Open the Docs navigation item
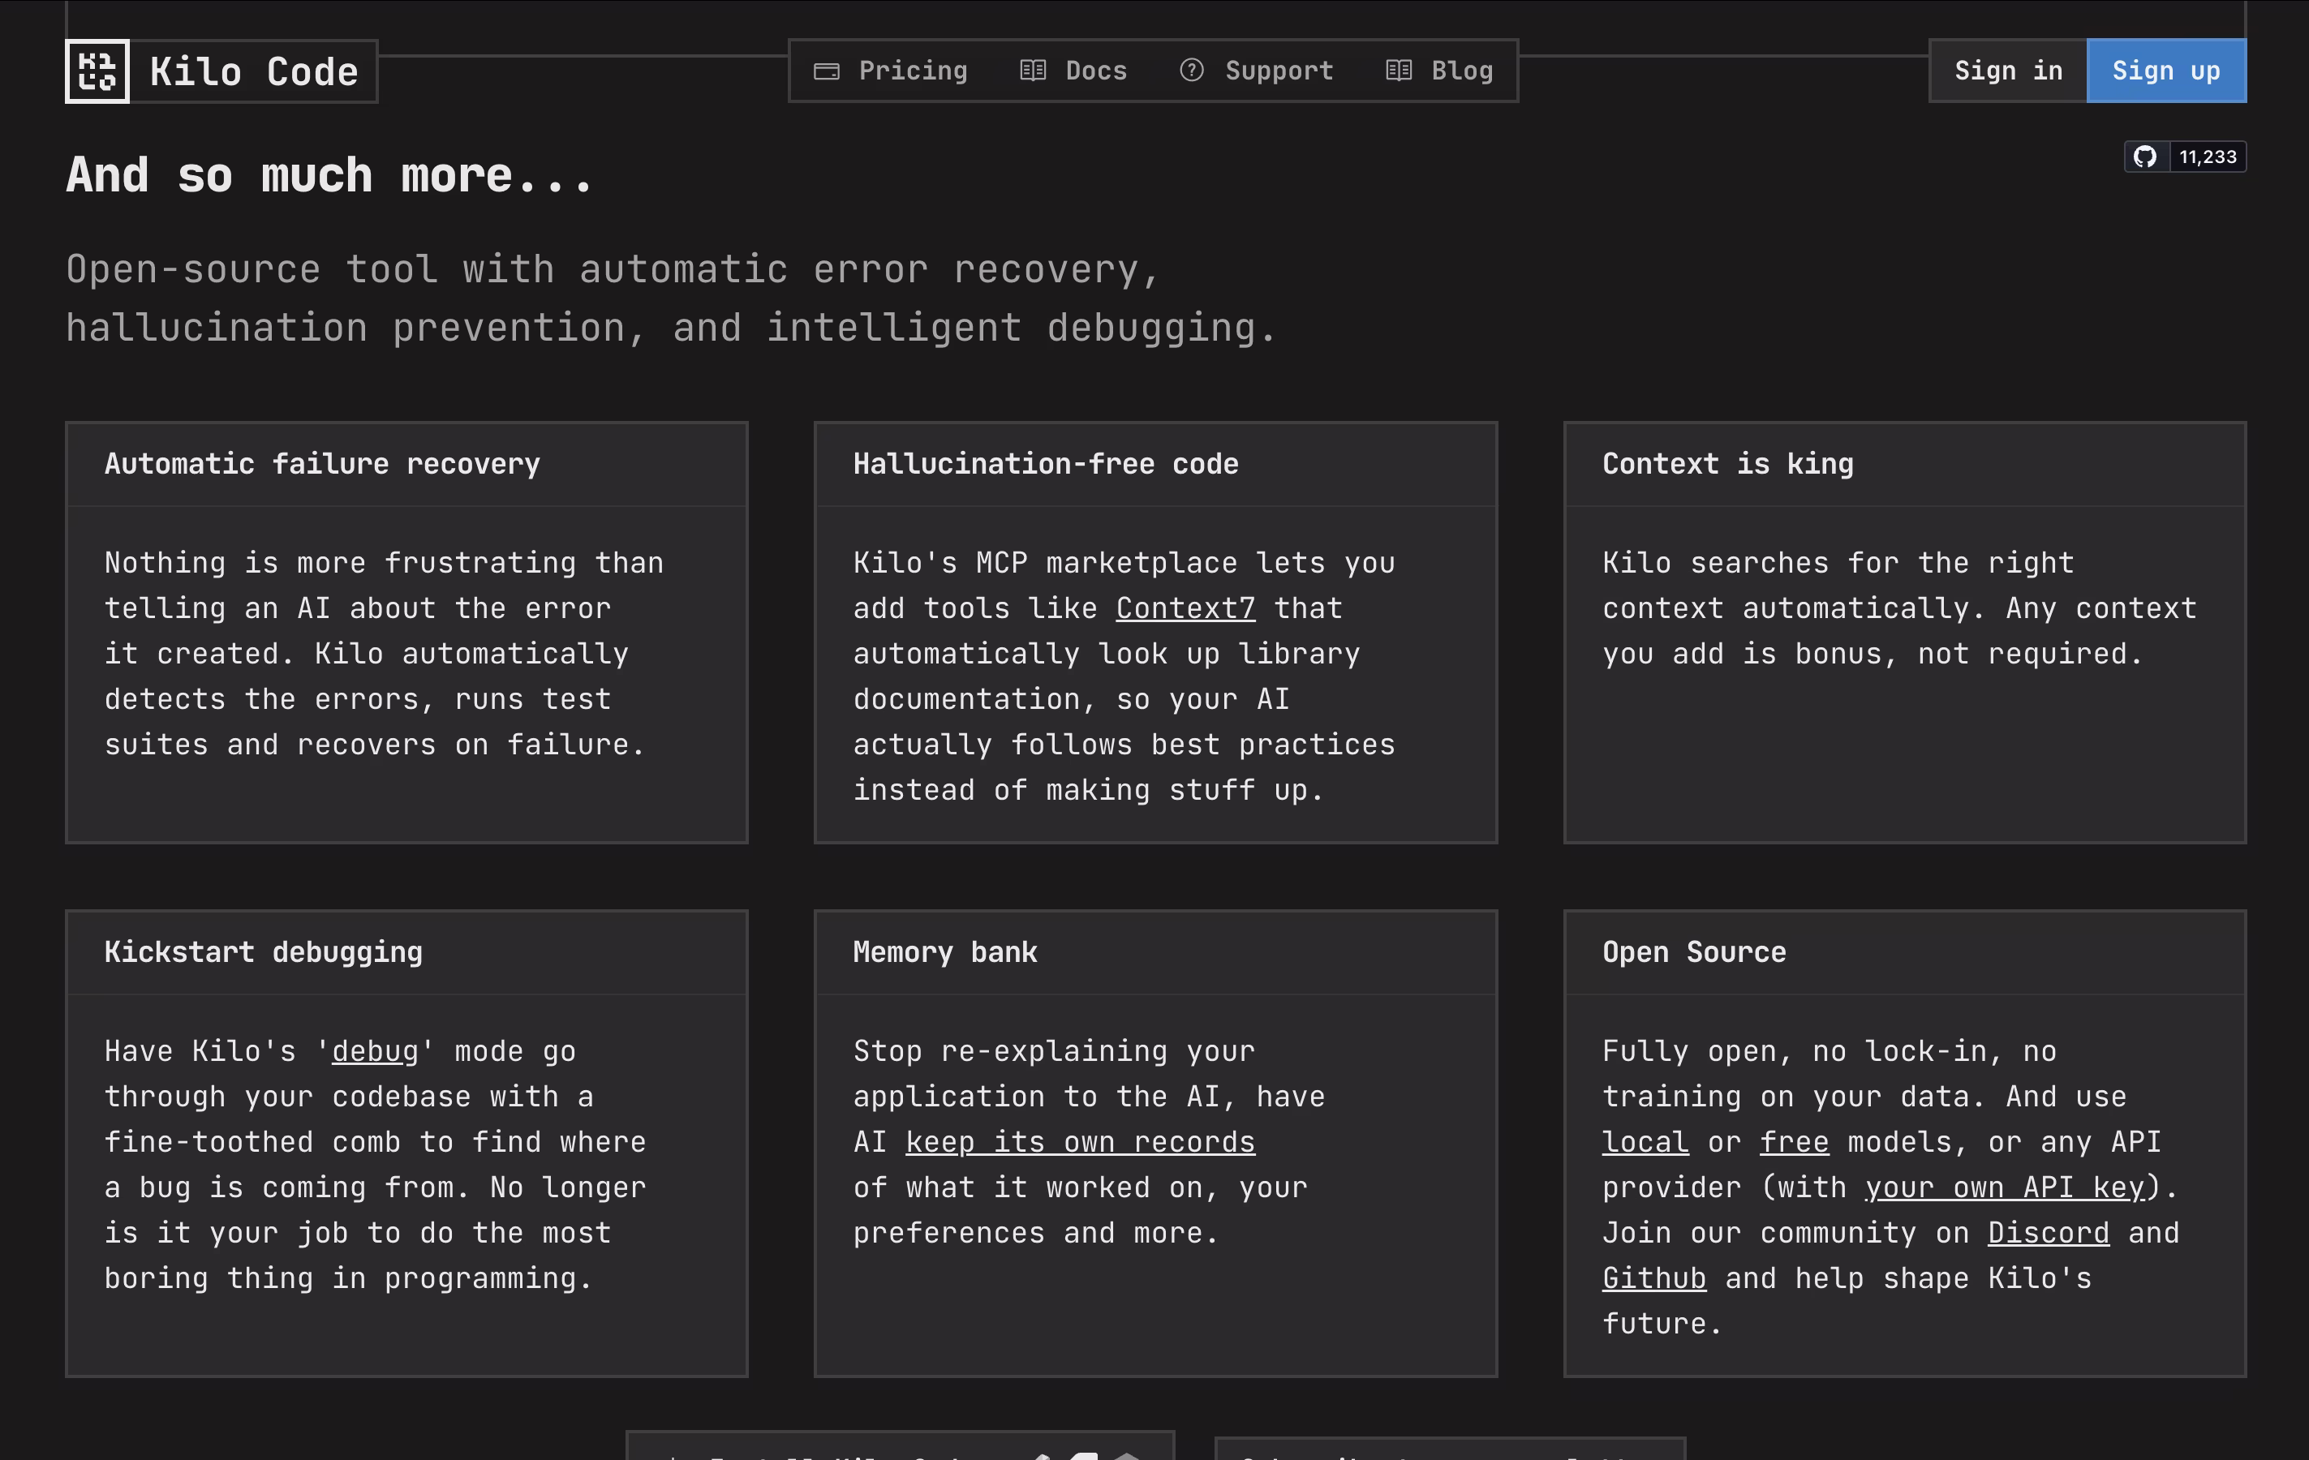This screenshot has height=1460, width=2309. pyautogui.click(x=1095, y=71)
